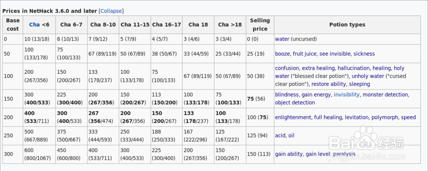
Task: Click the Cha 6–7 column header
Action: [71, 24]
